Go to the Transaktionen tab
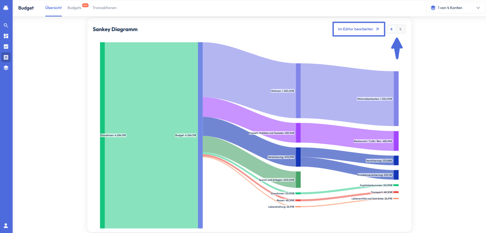This screenshot has height=233, width=486. pyautogui.click(x=104, y=8)
